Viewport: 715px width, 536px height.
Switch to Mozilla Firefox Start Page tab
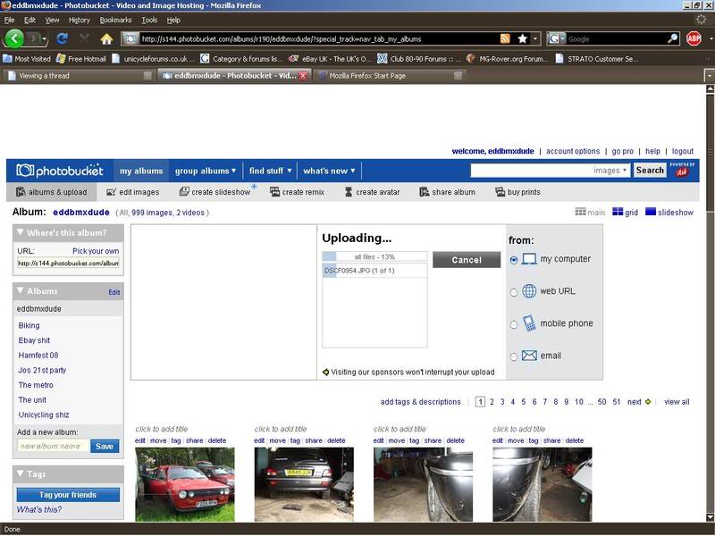click(x=390, y=76)
